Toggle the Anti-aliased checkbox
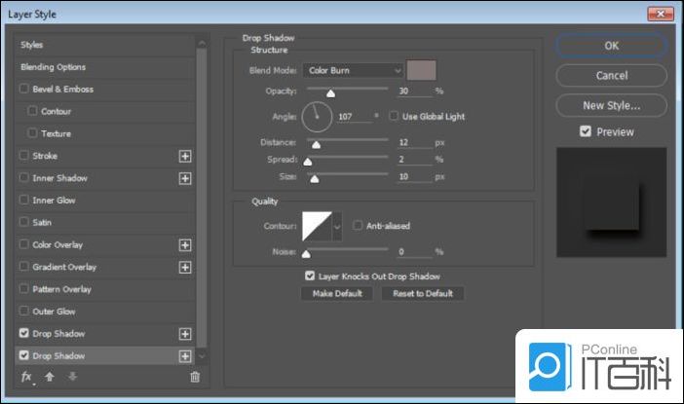The image size is (684, 404). pyautogui.click(x=358, y=226)
